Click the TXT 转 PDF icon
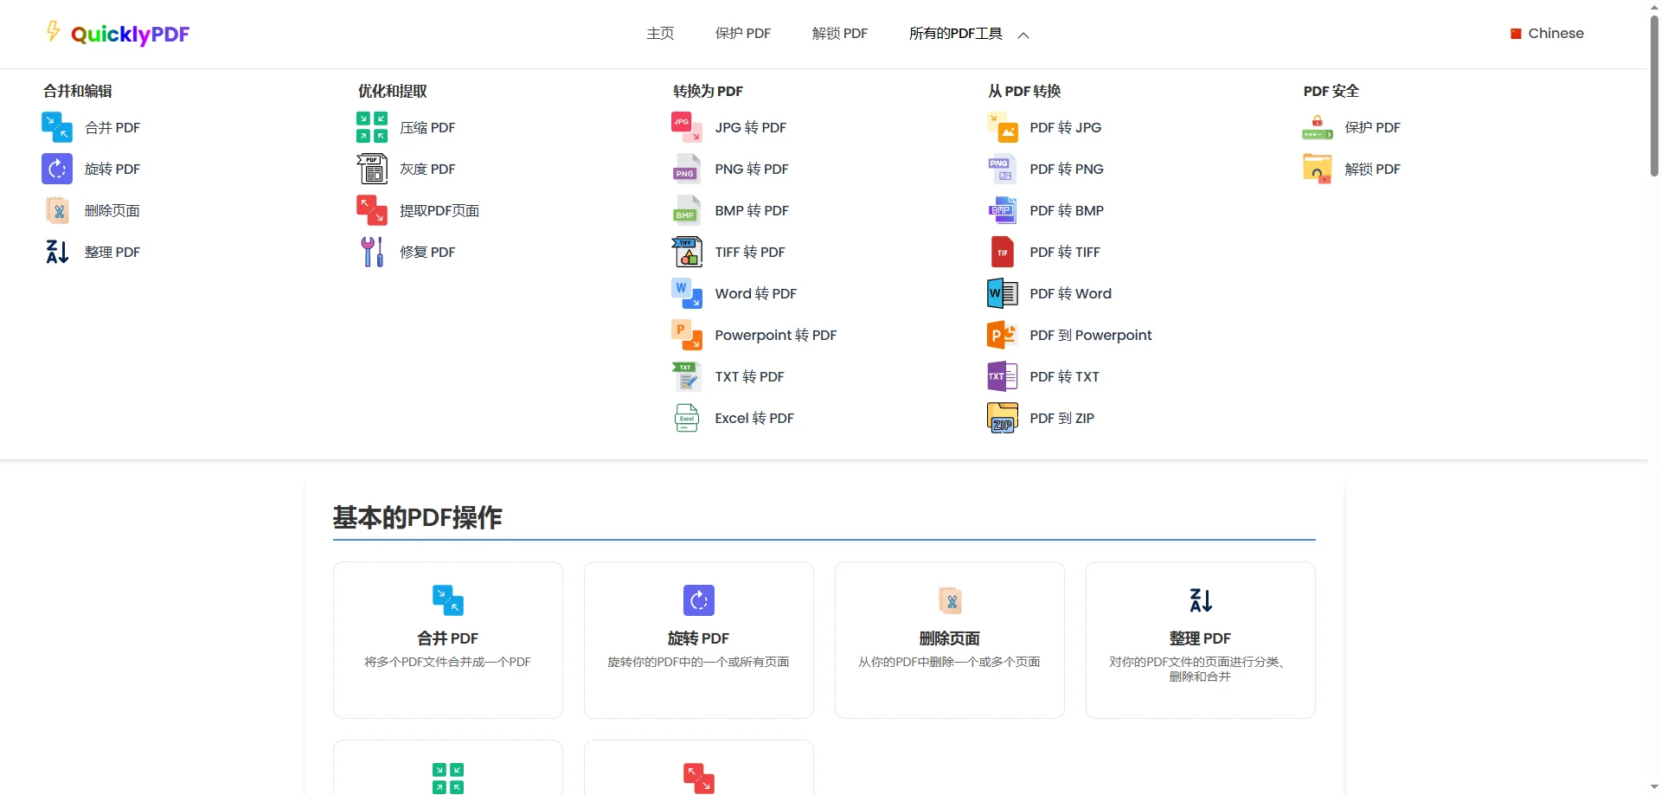 687,376
